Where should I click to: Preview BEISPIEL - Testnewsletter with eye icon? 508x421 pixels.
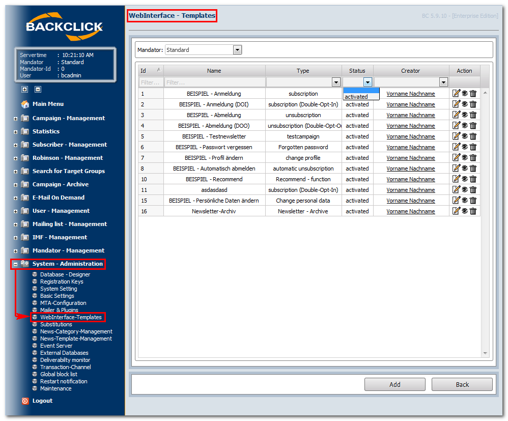[465, 136]
